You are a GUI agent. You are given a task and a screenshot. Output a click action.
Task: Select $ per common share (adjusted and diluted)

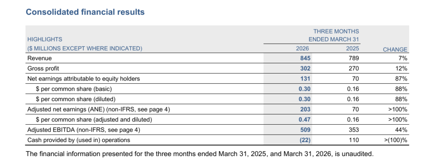click(x=94, y=120)
